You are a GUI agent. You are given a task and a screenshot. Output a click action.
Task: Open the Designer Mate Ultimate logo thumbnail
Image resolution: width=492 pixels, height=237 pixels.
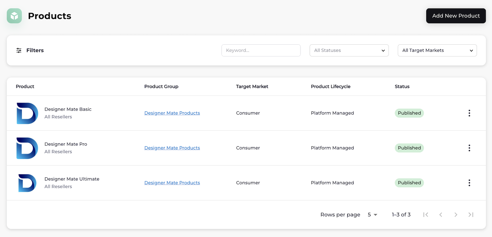(x=27, y=183)
